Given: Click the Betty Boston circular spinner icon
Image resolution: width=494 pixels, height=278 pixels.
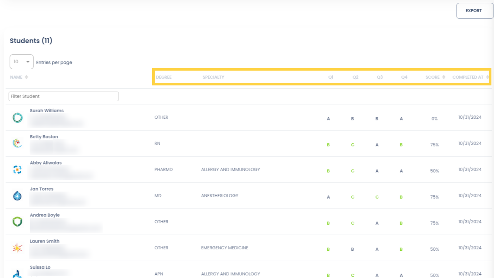Looking at the screenshot, I should point(17,143).
